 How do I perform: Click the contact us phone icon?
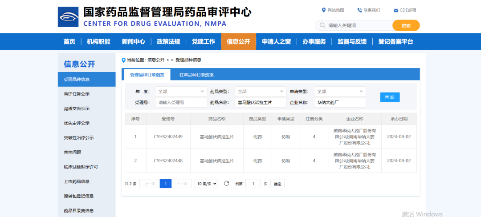359,10
